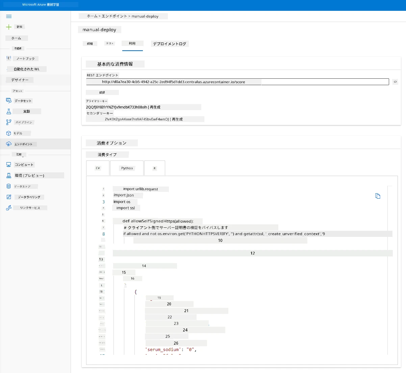406x373 pixels.
Task: Click the データセット datasets icon
Action: 9,100
